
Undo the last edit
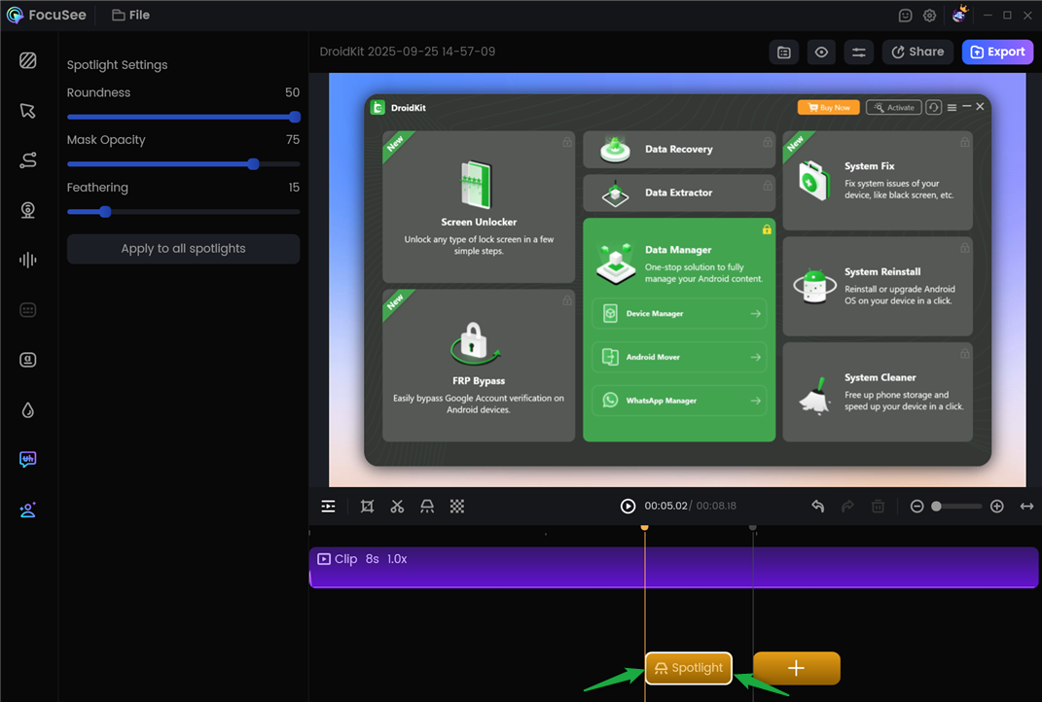818,507
